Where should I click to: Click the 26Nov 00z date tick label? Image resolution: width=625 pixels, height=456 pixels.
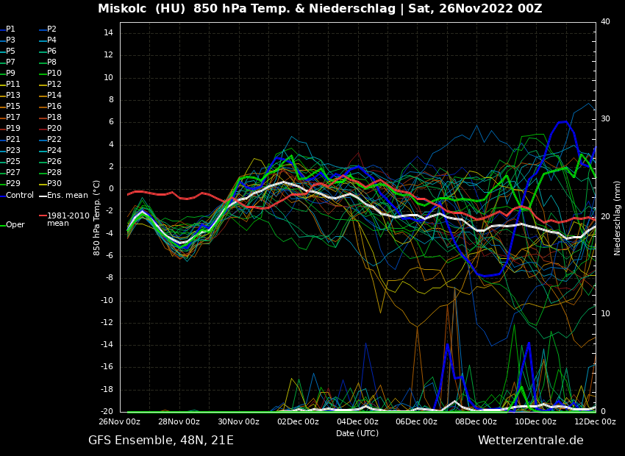120,422
